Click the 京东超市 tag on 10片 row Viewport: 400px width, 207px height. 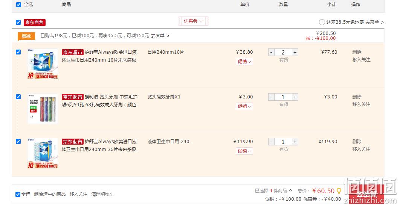[72, 52]
